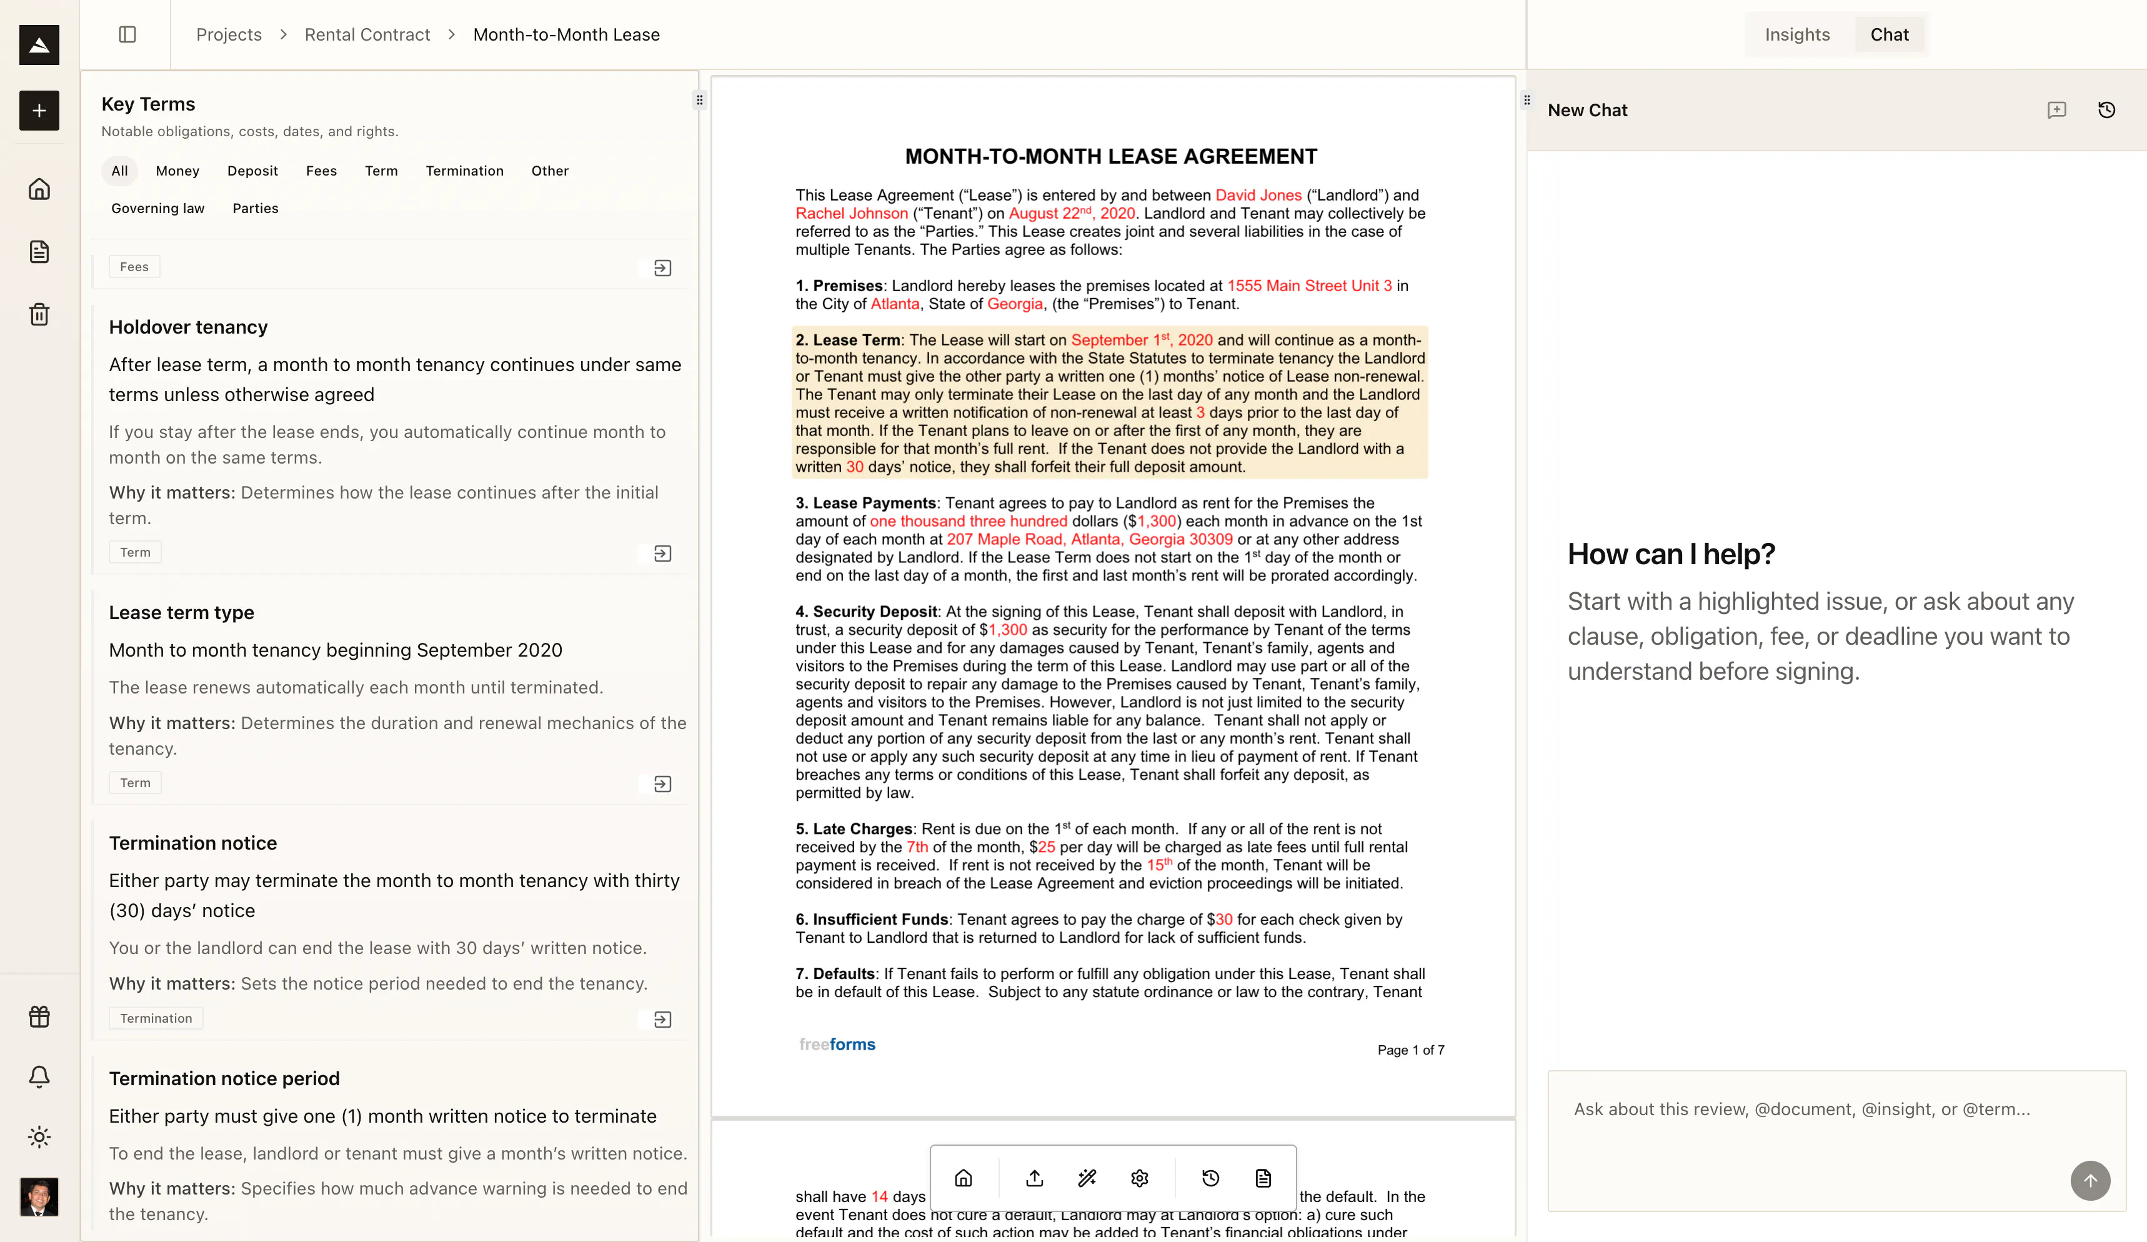Open the Termination notice card title
This screenshot has height=1242, width=2147.
pyautogui.click(x=194, y=843)
